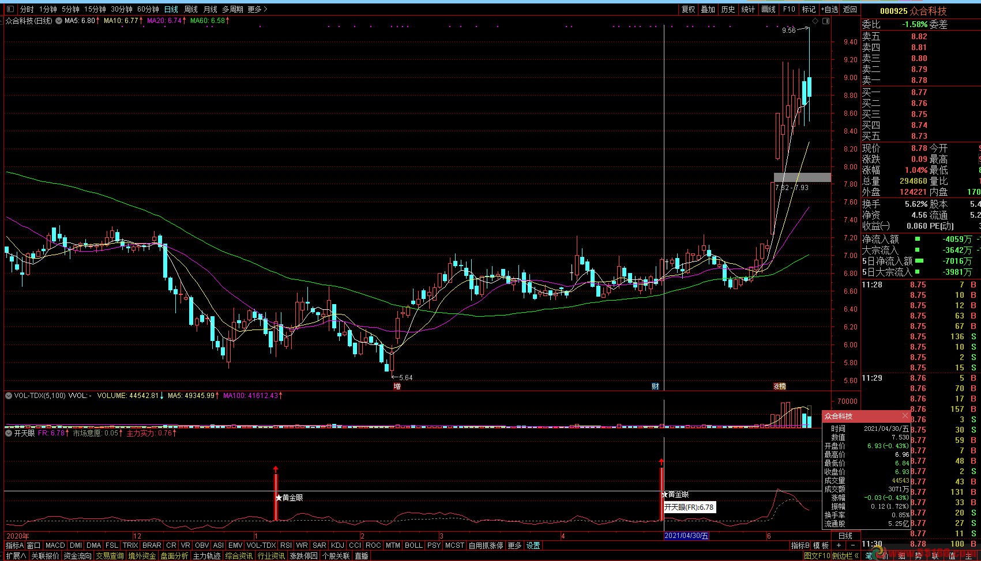Open the F10 company info
The image size is (981, 561).
point(789,9)
